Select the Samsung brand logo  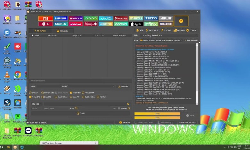[x=61, y=19]
